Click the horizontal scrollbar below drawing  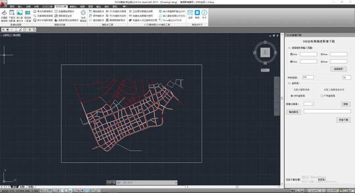233,187
